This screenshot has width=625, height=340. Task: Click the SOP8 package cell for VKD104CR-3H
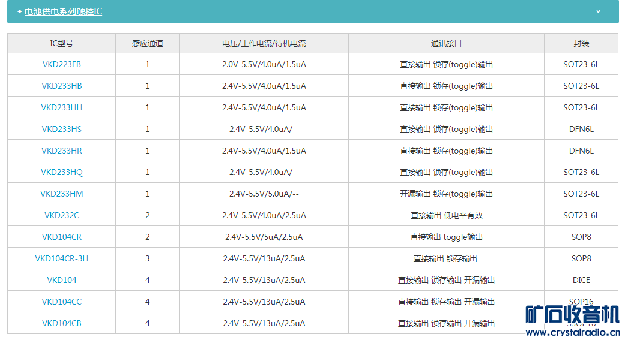tap(581, 258)
